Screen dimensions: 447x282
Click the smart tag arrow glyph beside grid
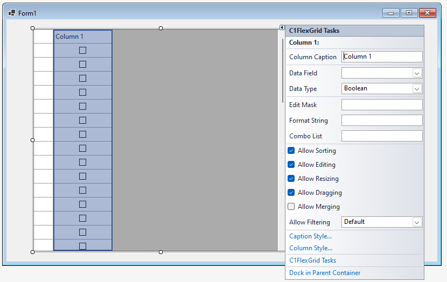point(282,27)
